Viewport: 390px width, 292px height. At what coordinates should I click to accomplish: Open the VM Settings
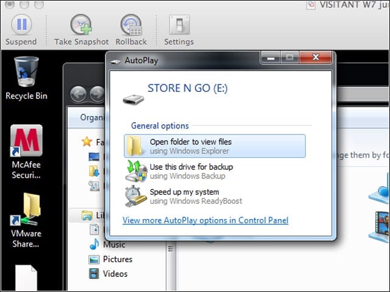point(179,30)
